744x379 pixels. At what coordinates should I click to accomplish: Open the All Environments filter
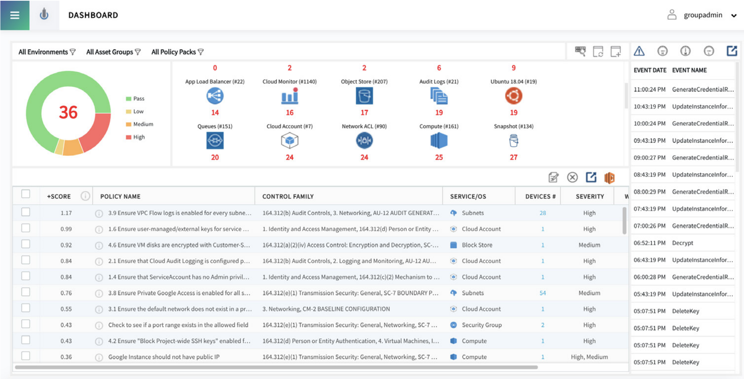click(x=47, y=52)
